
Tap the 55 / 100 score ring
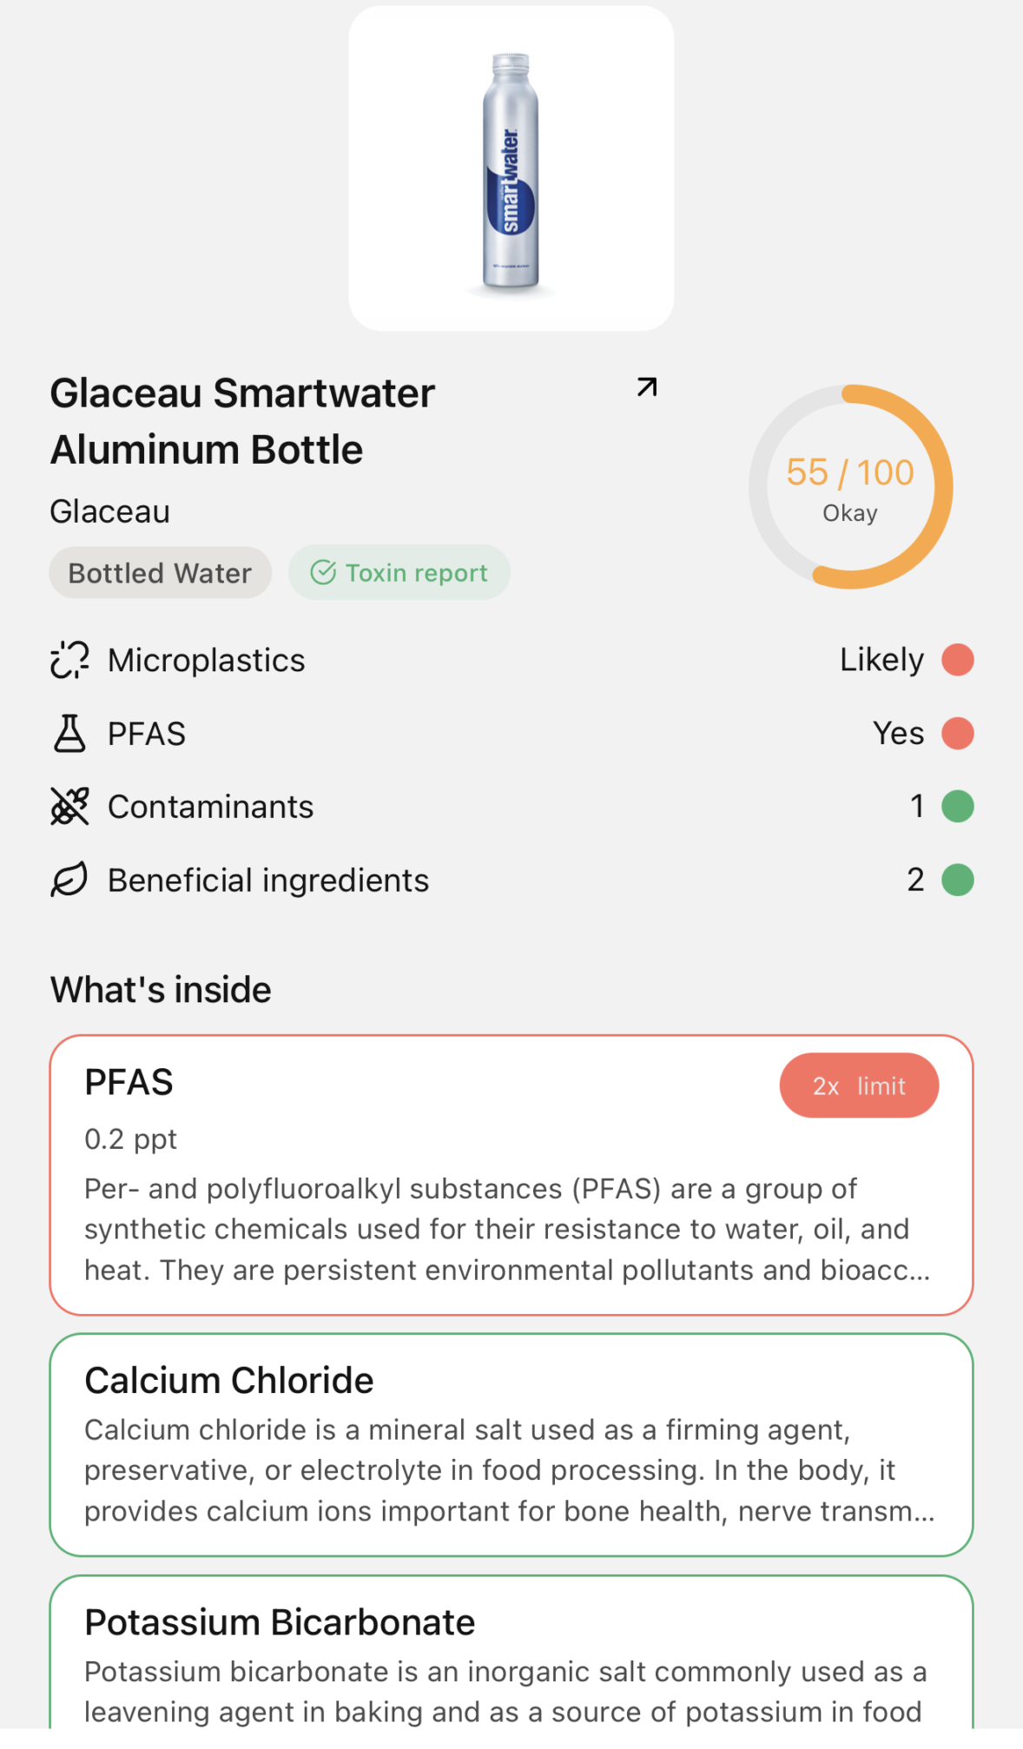pos(850,487)
